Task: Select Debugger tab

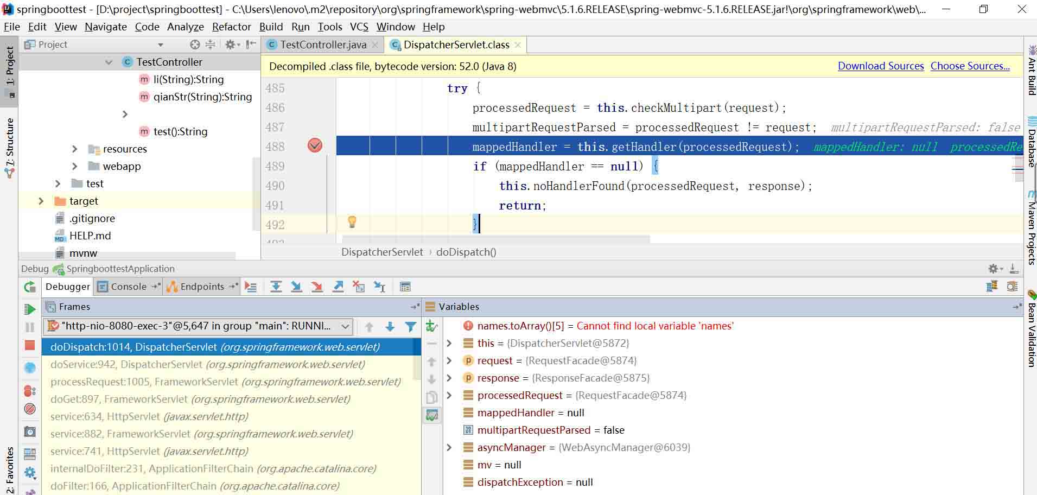Action: 67,287
